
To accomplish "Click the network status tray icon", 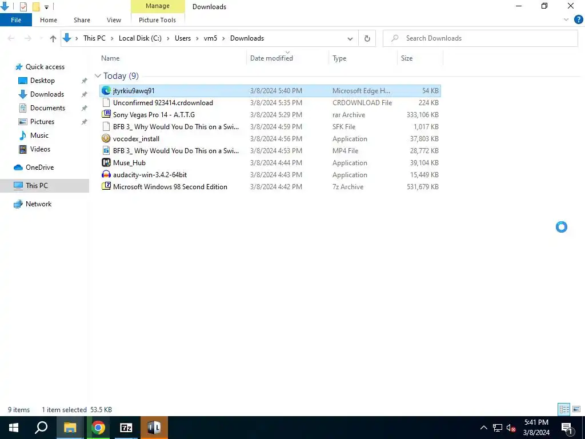I will (498, 428).
